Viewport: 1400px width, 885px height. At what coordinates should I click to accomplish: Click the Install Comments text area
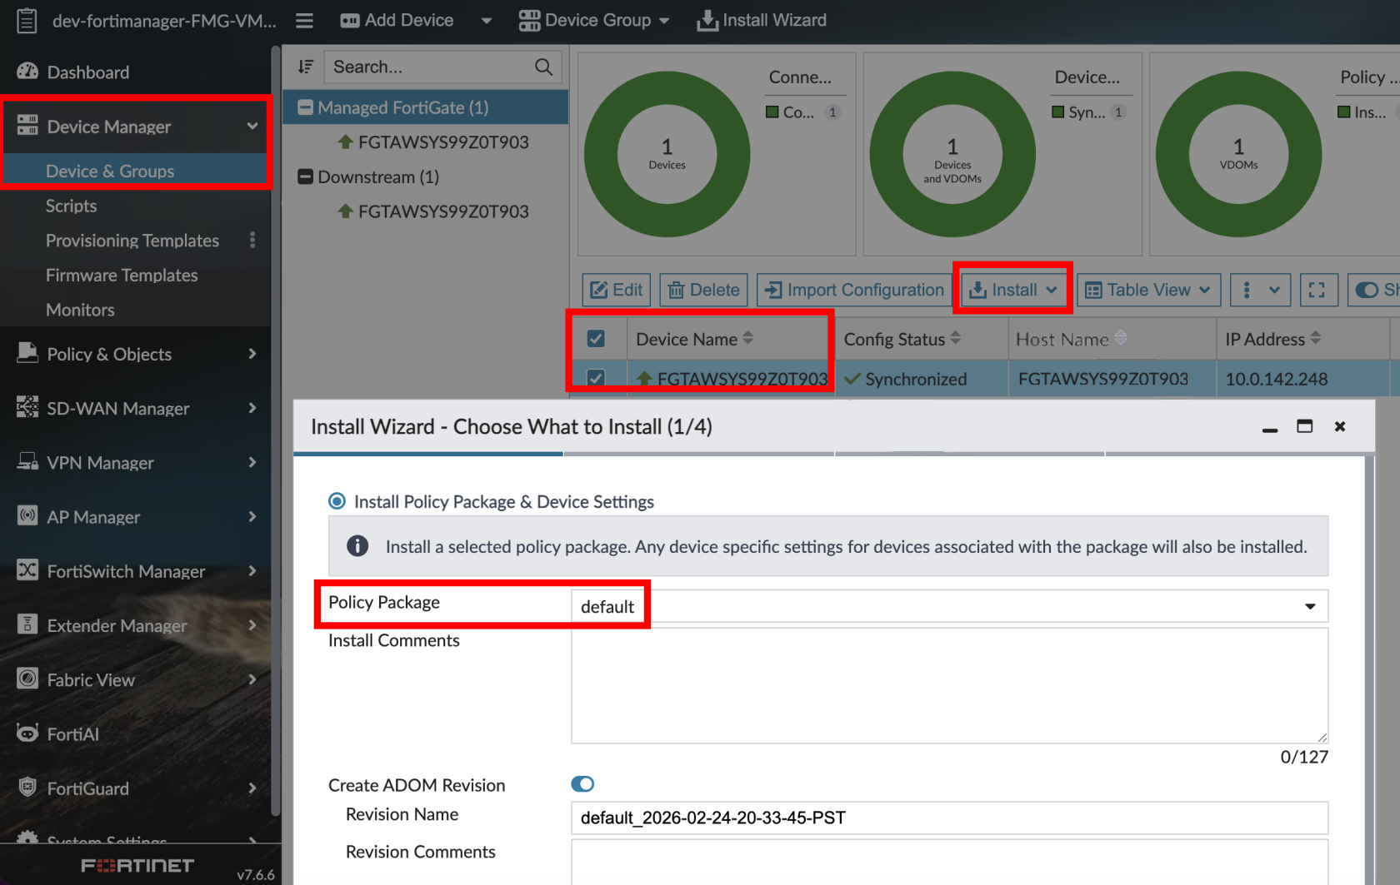tap(948, 685)
